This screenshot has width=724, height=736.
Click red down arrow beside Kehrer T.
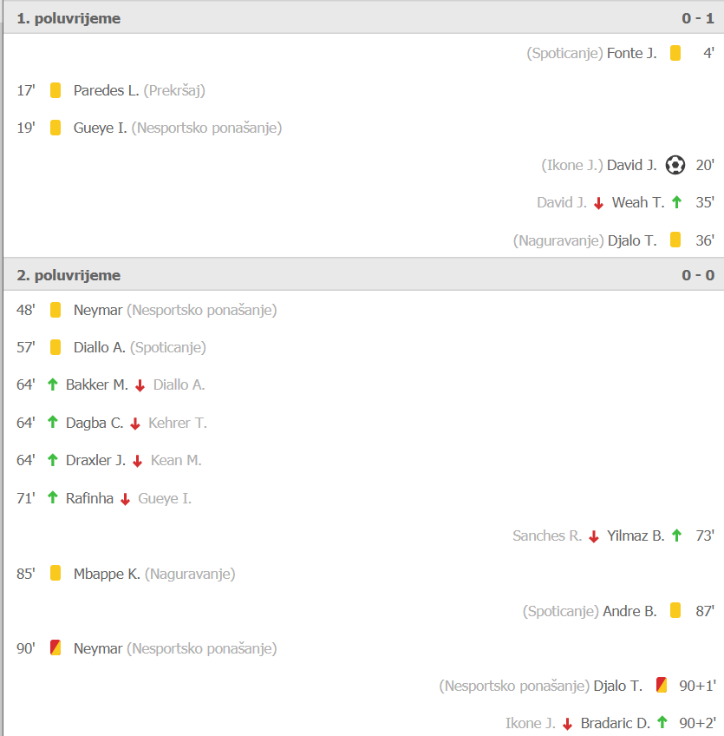click(x=135, y=424)
